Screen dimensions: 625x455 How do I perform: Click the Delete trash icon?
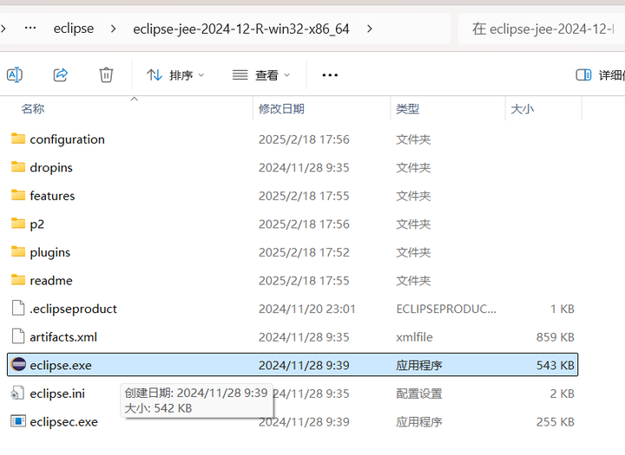pos(106,75)
